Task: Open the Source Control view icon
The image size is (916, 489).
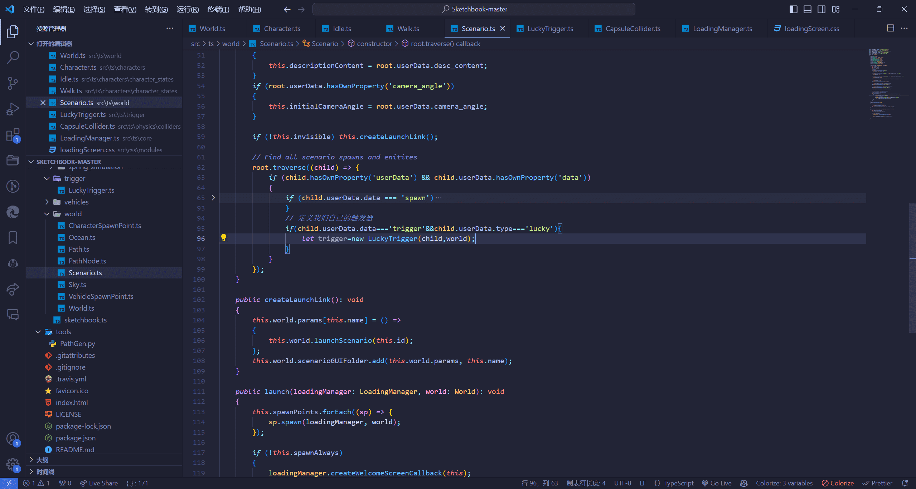Action: pos(13,83)
